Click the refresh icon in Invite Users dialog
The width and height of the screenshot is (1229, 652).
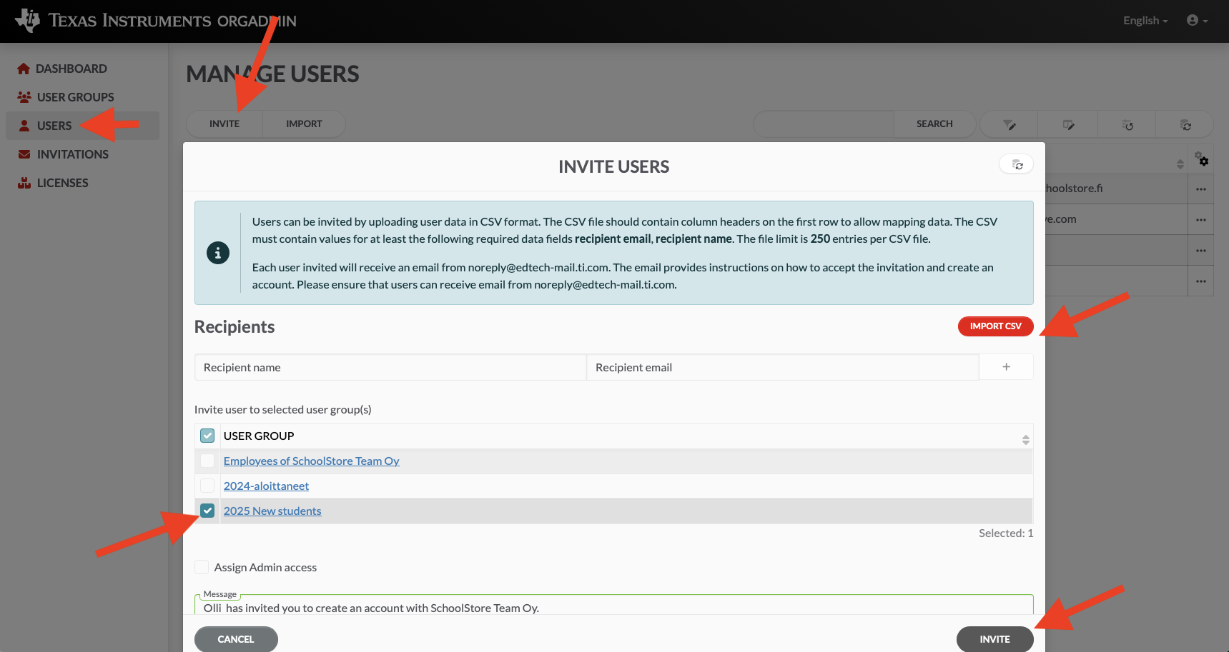1017,165
